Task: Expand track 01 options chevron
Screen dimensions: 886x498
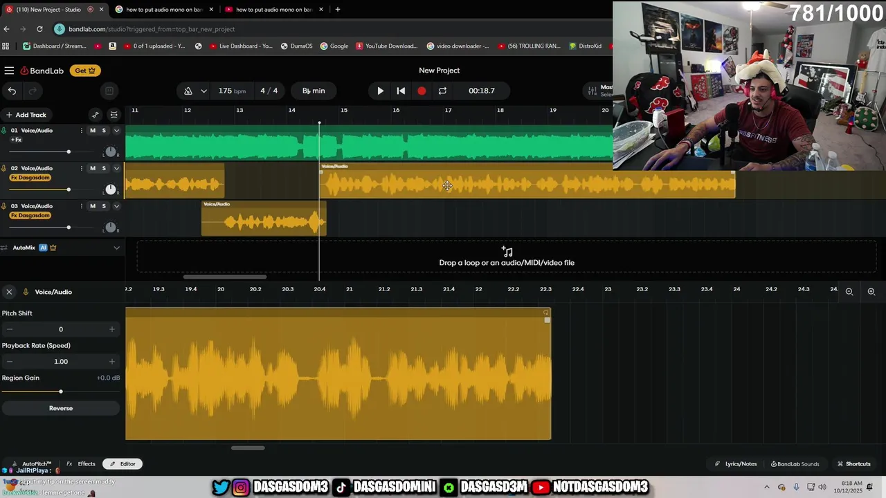Action: coord(116,131)
